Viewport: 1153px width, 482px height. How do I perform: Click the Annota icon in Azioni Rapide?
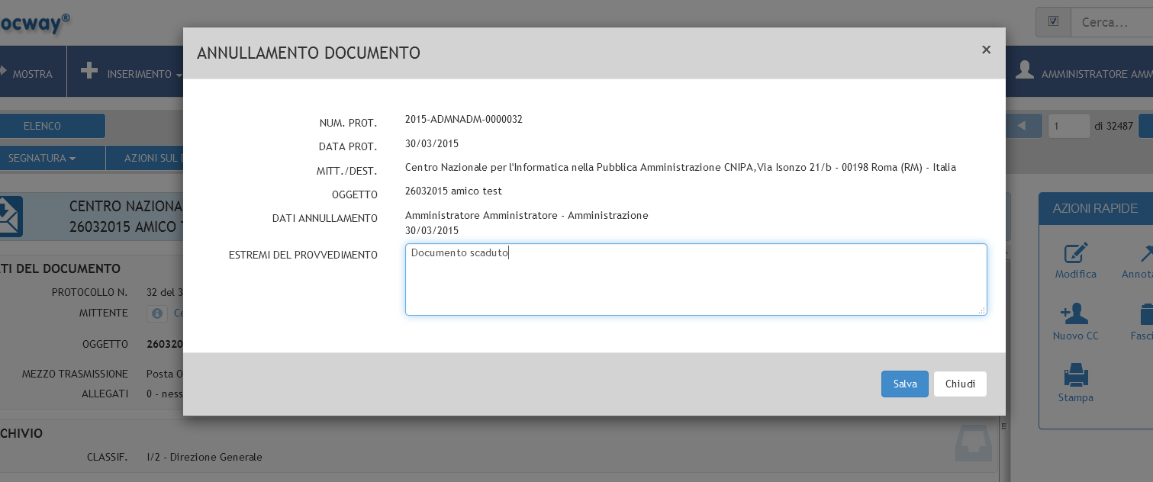(x=1145, y=254)
